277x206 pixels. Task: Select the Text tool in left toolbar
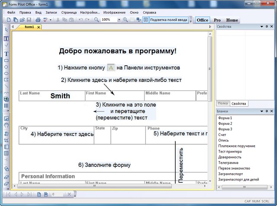pos(6,54)
